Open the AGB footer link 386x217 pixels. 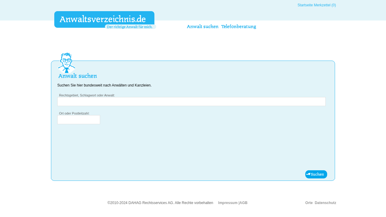pyautogui.click(x=243, y=203)
